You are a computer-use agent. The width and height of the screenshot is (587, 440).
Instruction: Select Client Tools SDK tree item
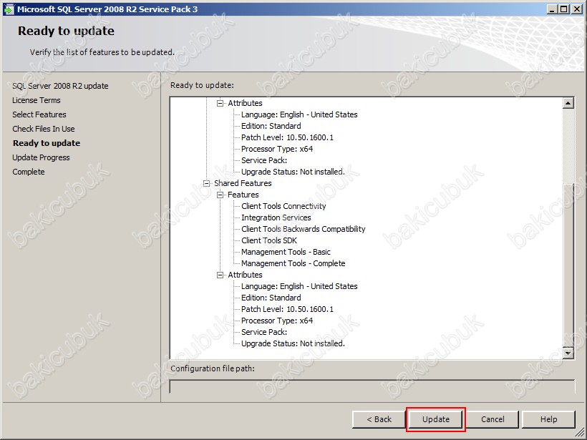point(268,240)
